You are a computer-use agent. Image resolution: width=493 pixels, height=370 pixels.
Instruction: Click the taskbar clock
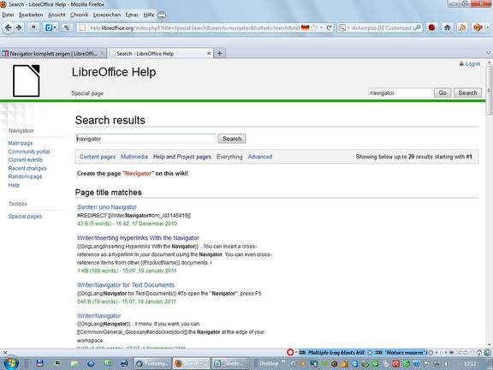471,363
